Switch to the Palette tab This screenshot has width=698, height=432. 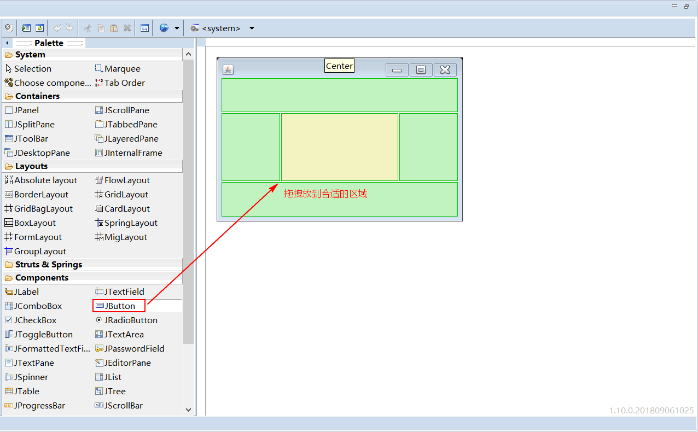[x=49, y=42]
